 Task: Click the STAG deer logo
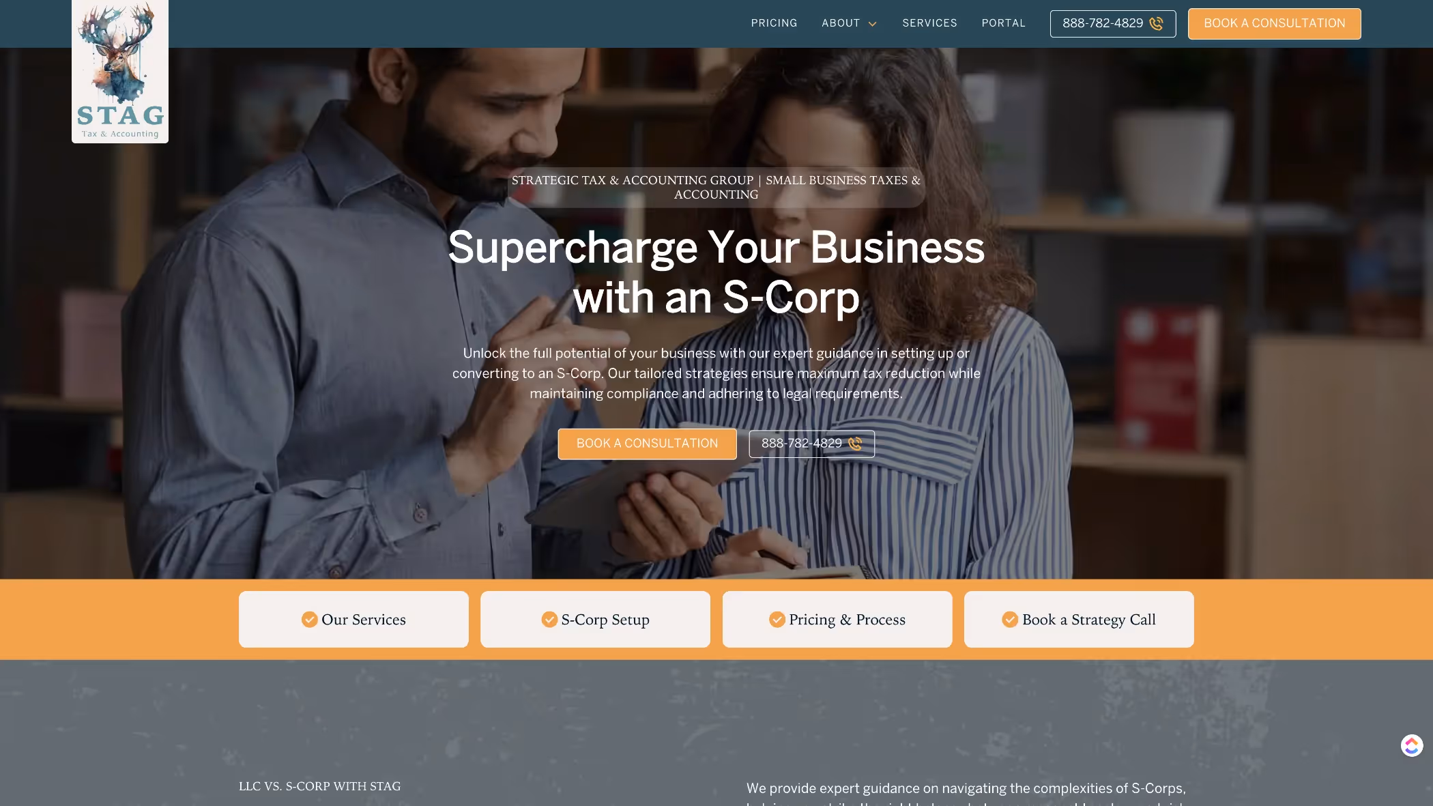pyautogui.click(x=120, y=71)
